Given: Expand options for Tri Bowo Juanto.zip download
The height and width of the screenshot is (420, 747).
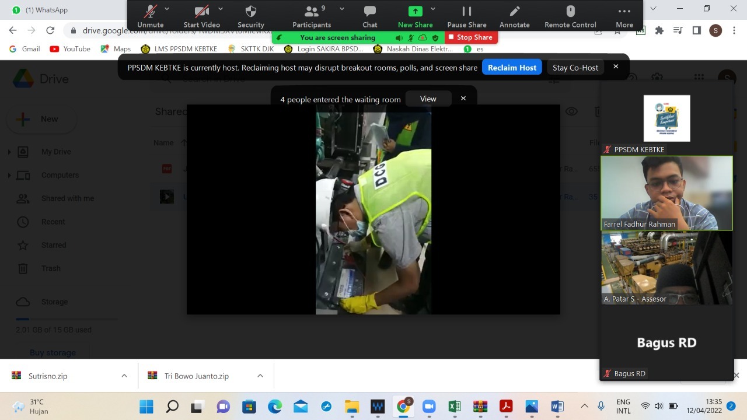Looking at the screenshot, I should coord(260,376).
